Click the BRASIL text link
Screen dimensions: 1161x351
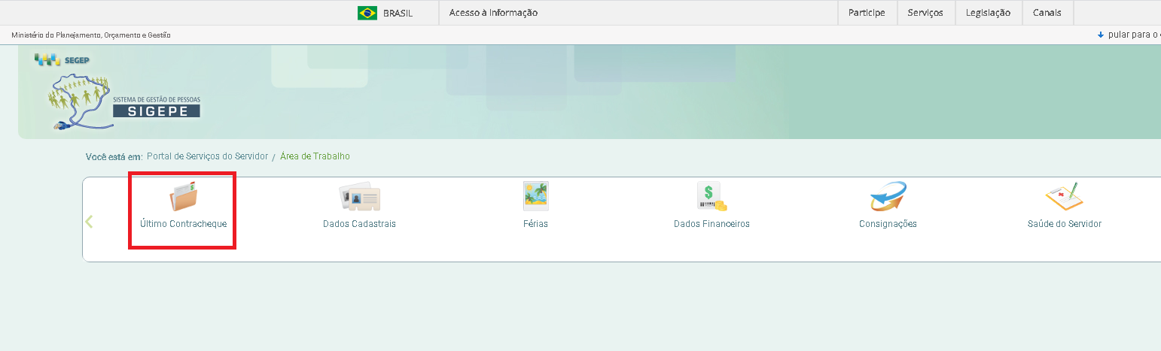click(x=398, y=14)
